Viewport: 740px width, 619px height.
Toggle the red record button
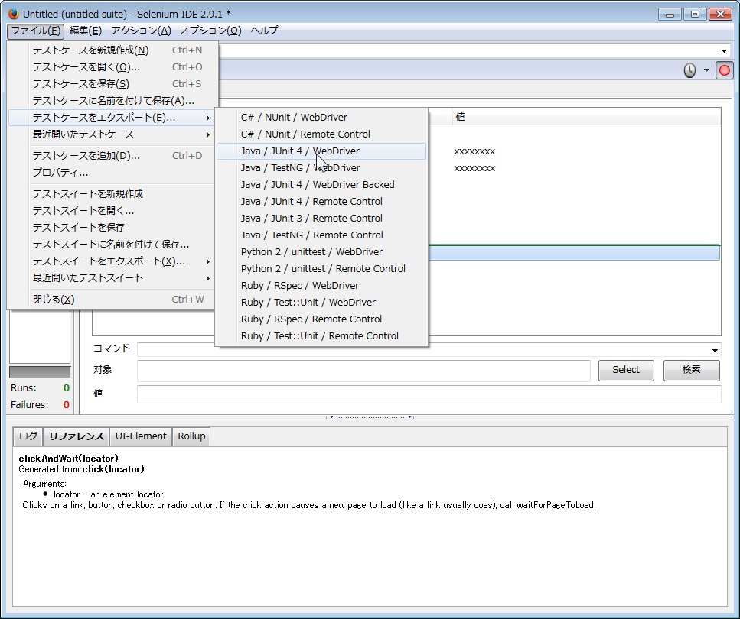tap(724, 69)
